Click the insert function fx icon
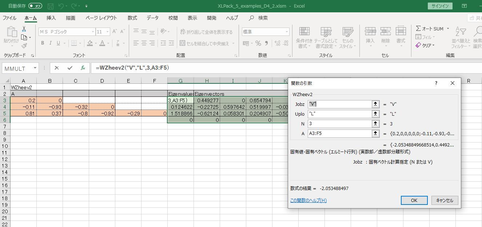 point(83,68)
